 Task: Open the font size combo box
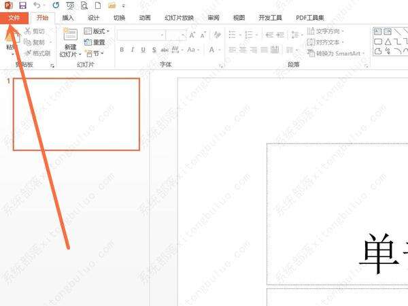pos(176,35)
